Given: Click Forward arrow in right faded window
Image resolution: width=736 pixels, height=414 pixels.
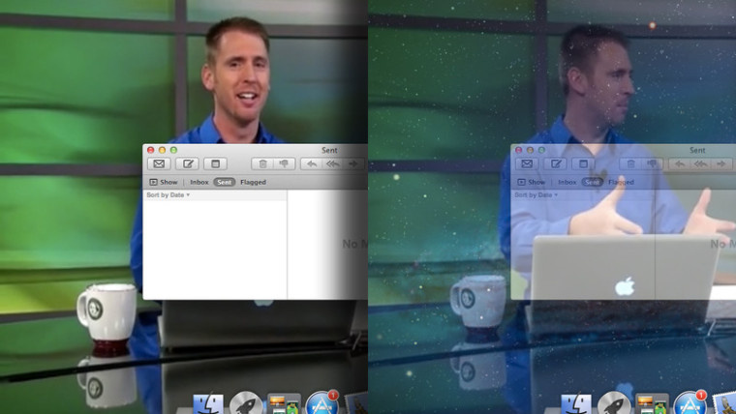Looking at the screenshot, I should tap(721, 164).
